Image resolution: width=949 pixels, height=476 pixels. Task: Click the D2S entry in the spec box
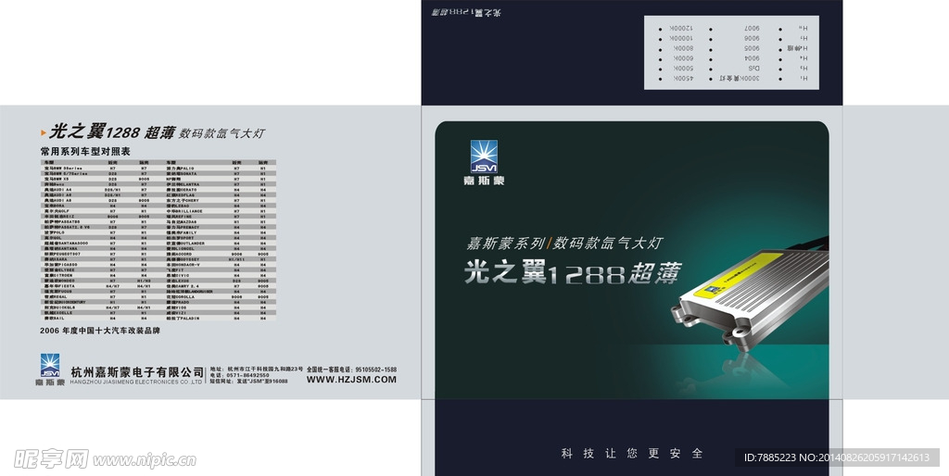[753, 69]
